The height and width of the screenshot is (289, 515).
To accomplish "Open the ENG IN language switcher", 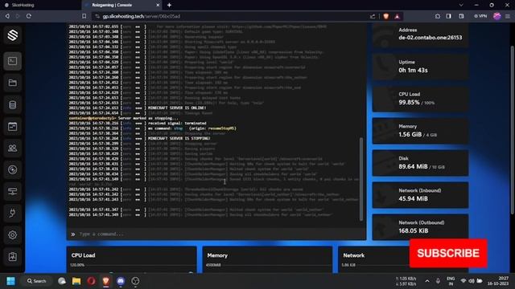I will 451,281.
